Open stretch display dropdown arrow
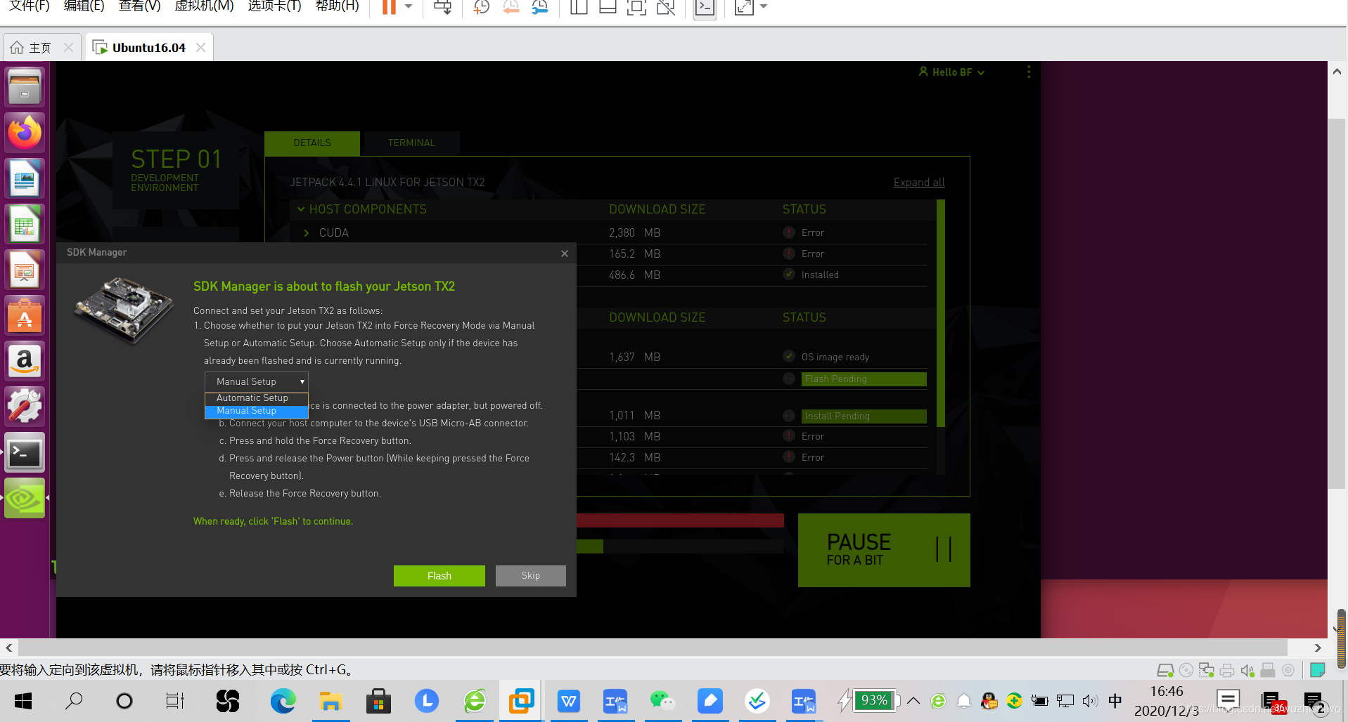The height and width of the screenshot is (722, 1348). [764, 7]
